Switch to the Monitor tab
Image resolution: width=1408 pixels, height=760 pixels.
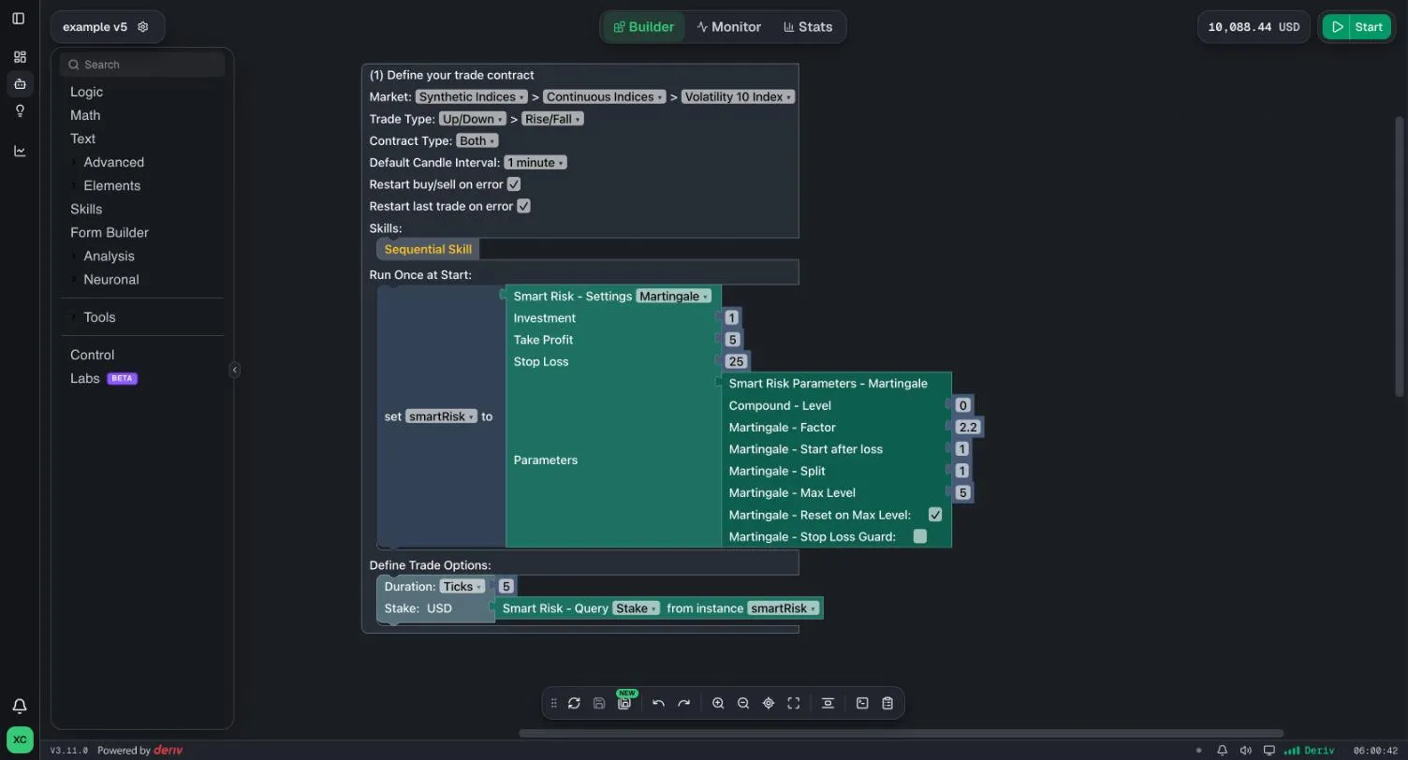(729, 27)
